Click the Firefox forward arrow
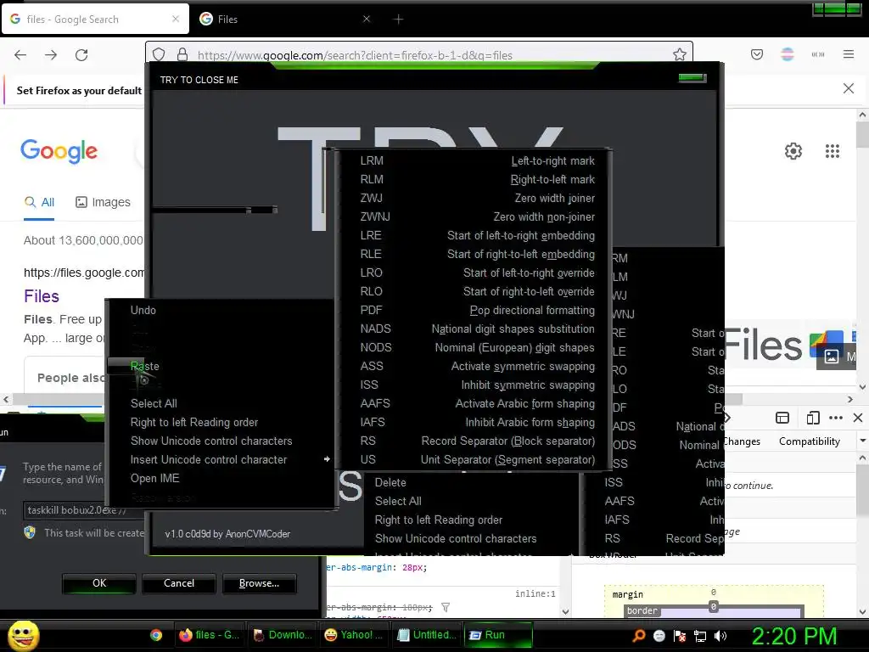Image resolution: width=869 pixels, height=652 pixels. 51,55
